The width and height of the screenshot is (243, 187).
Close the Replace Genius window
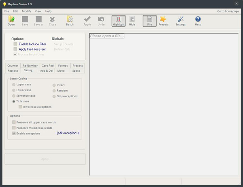[x=237, y=4]
